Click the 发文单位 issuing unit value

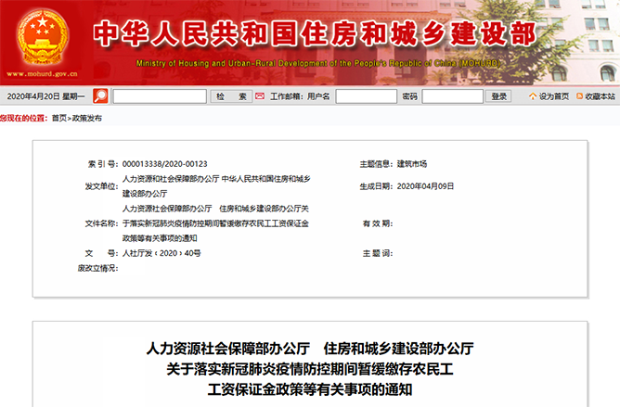click(216, 186)
